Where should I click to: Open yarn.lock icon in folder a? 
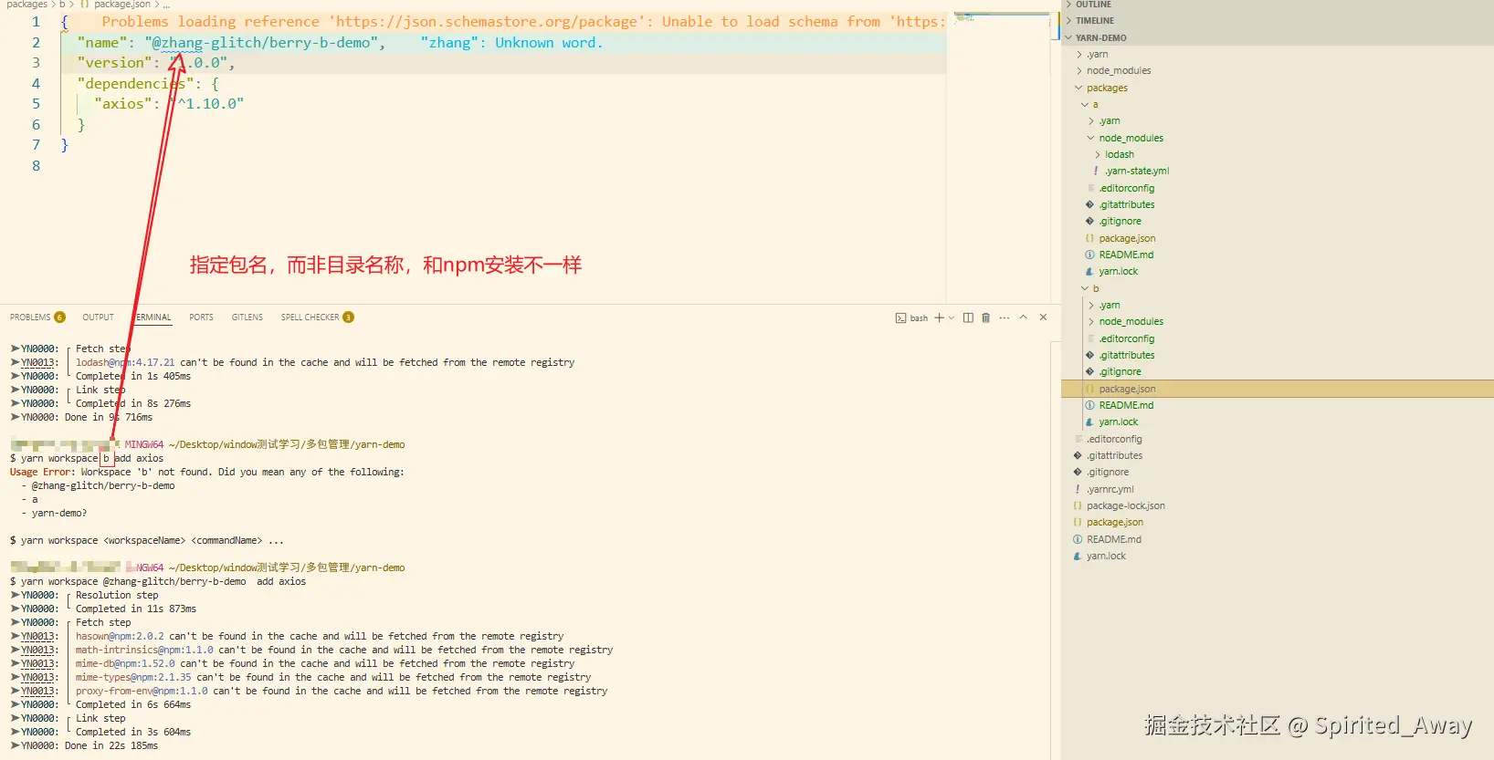pos(1089,272)
